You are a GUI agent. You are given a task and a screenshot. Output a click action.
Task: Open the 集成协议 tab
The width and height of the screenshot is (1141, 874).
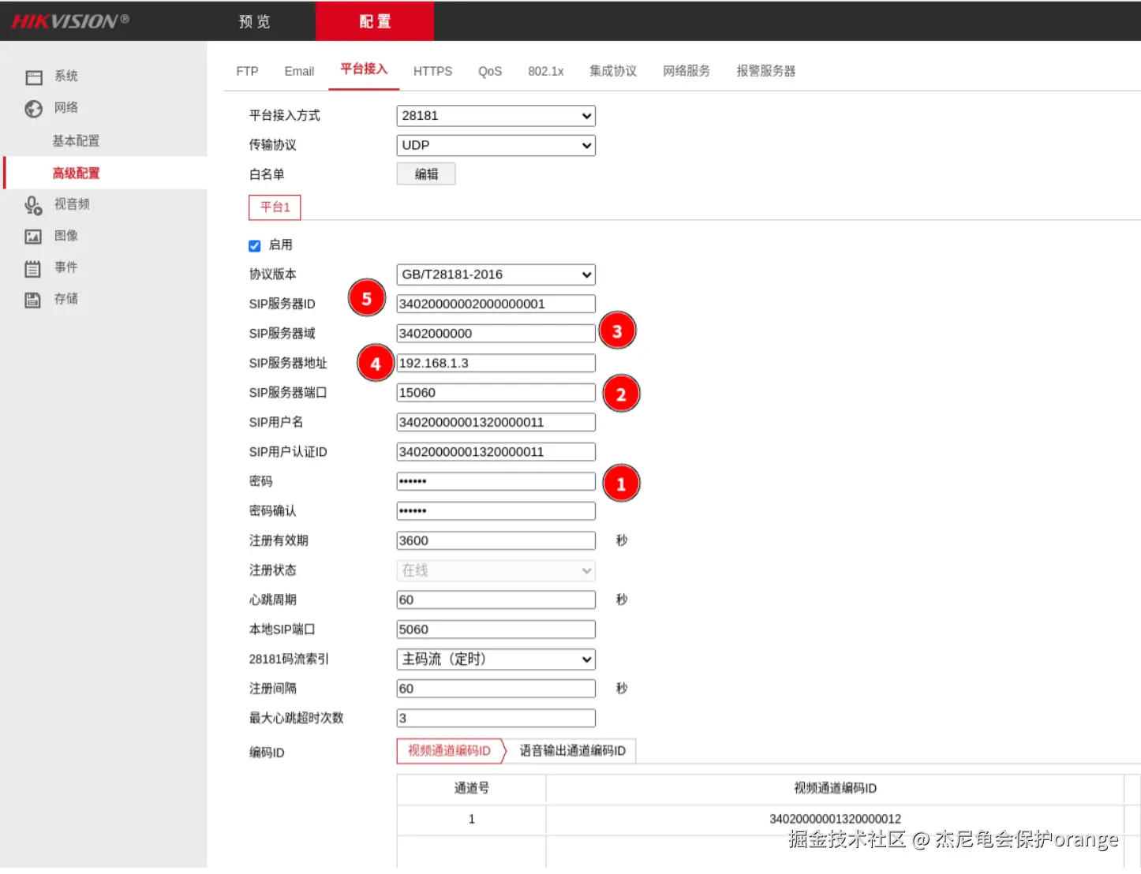(613, 71)
